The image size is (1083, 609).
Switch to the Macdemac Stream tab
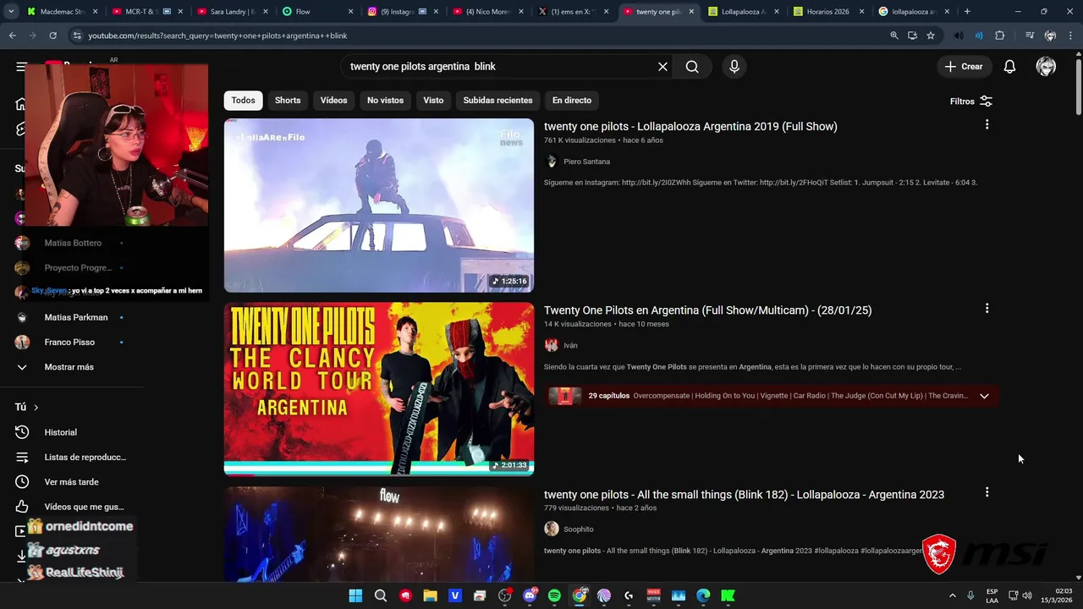click(x=62, y=12)
